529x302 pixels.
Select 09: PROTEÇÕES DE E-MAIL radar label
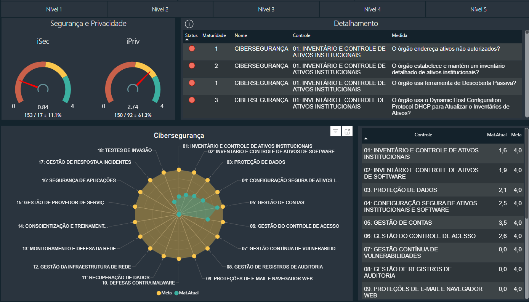pyautogui.click(x=259, y=279)
